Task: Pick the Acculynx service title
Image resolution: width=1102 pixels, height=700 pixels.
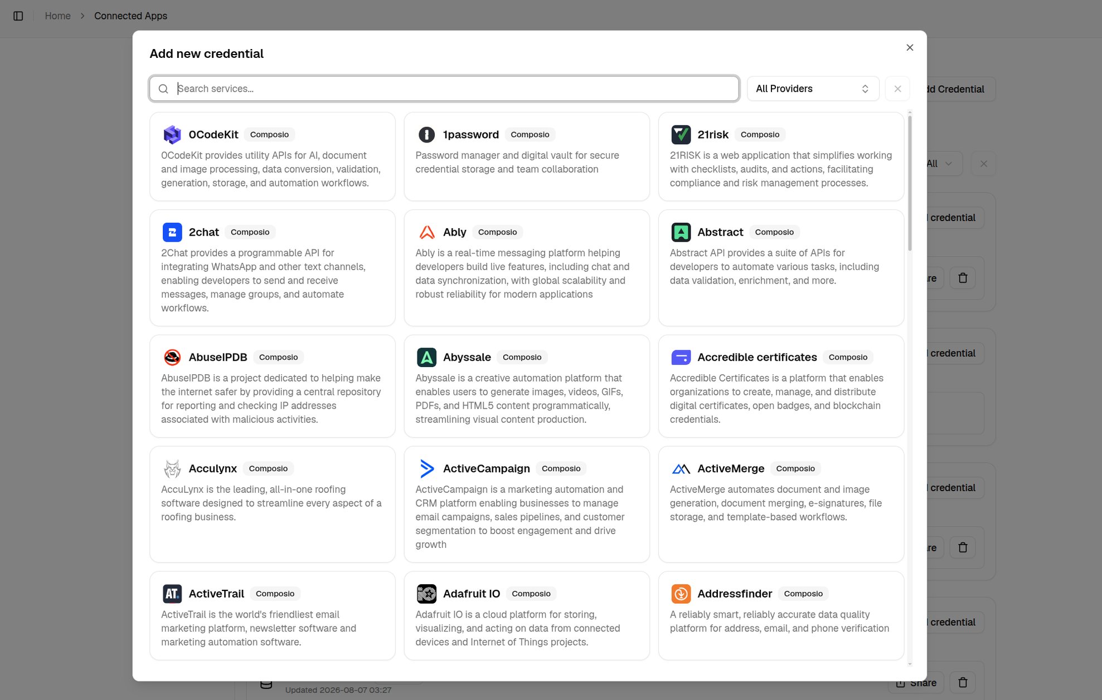Action: click(x=213, y=469)
